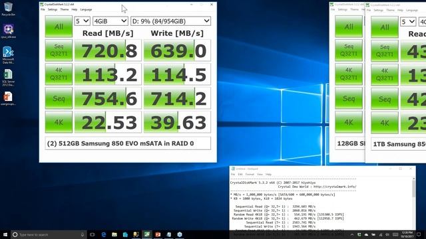Viewport: 426px width, 239px height.
Task: Switch to CrystalDiskMark via green taskbar icon
Action: (x=147, y=234)
